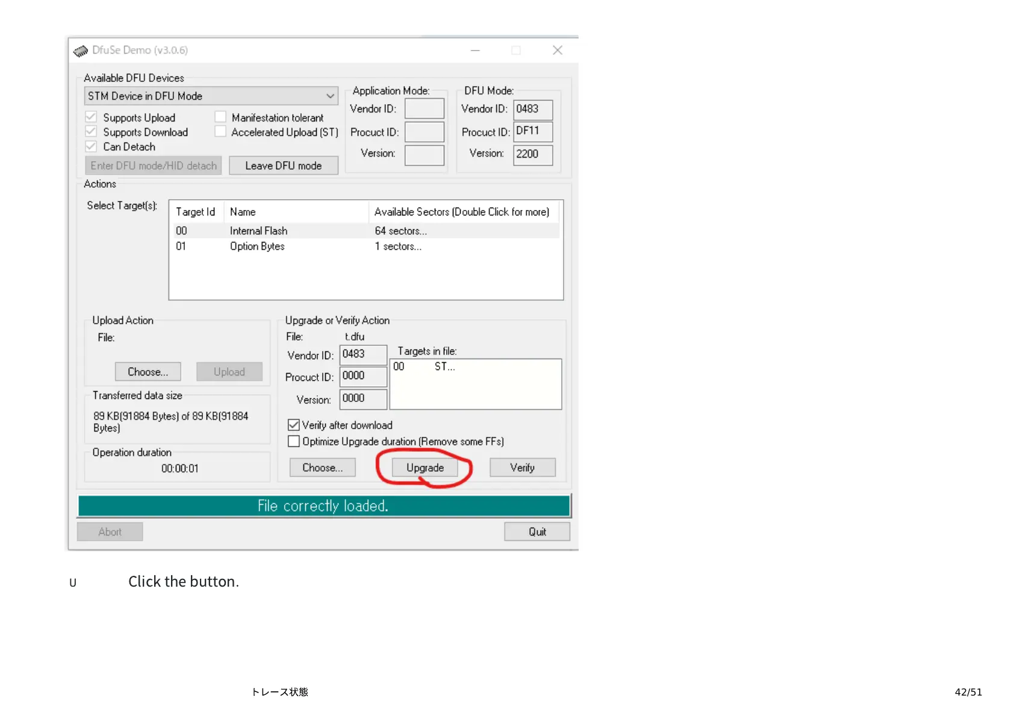
Task: Select the Internal Flash target row
Action: [x=258, y=231]
